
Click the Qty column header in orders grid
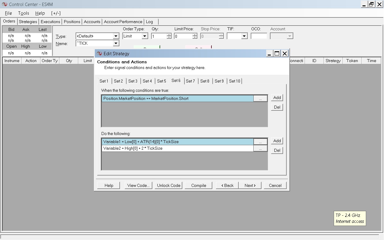[x=69, y=61]
